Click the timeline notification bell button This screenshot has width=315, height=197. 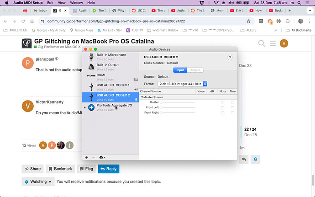click(255, 160)
